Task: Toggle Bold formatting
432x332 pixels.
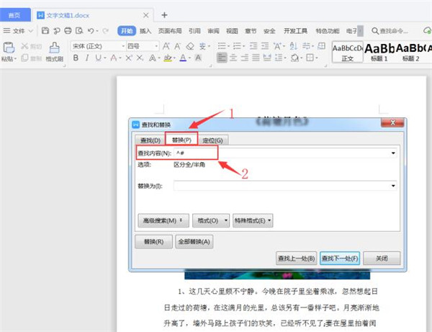Action: click(76, 58)
